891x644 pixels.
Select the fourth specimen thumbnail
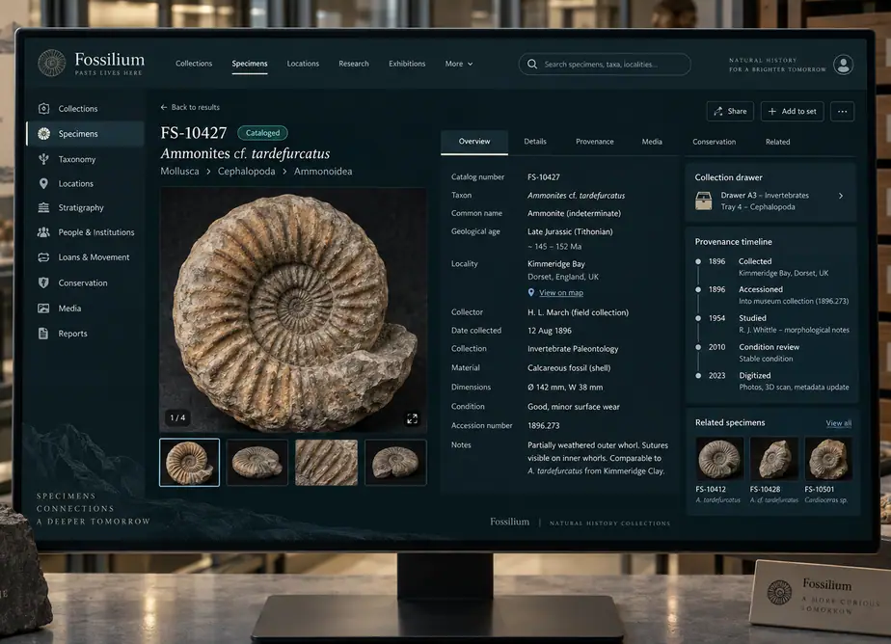[x=395, y=462]
